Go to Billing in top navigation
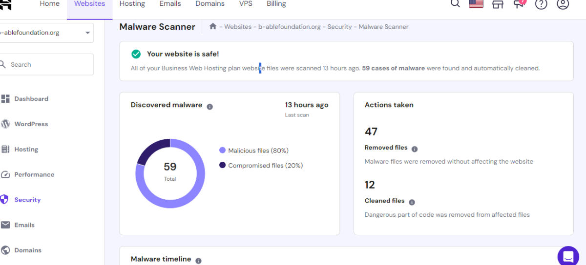The height and width of the screenshot is (265, 586). pos(276,4)
